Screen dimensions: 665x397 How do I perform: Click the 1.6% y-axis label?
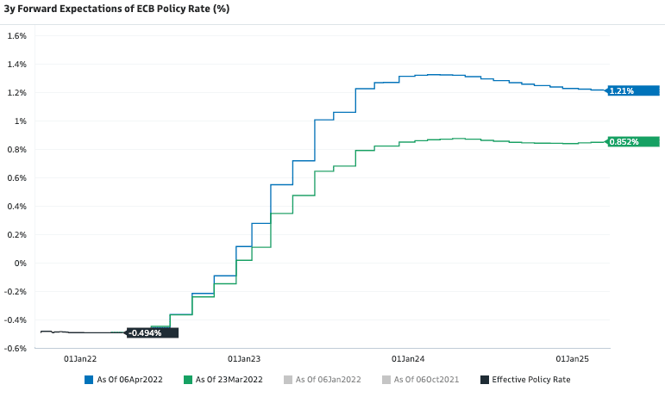pyautogui.click(x=17, y=36)
